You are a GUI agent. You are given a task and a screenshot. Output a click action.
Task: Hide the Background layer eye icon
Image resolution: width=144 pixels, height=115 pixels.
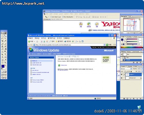tap(122, 78)
